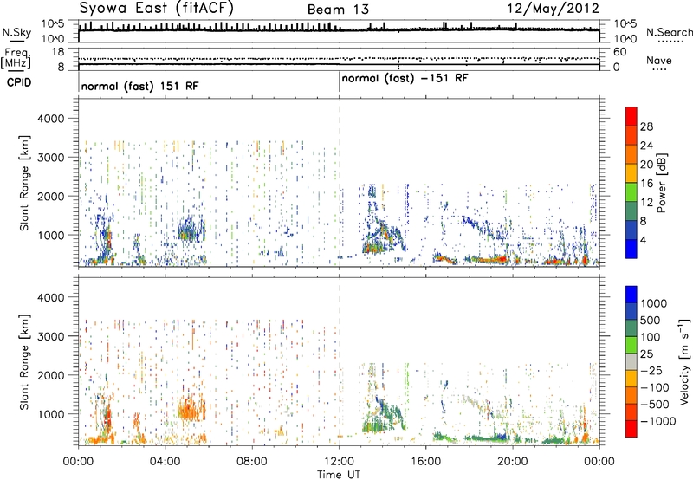Click the power panel 'Slant Range [km]' label
The image size is (693, 480).
(x=24, y=183)
